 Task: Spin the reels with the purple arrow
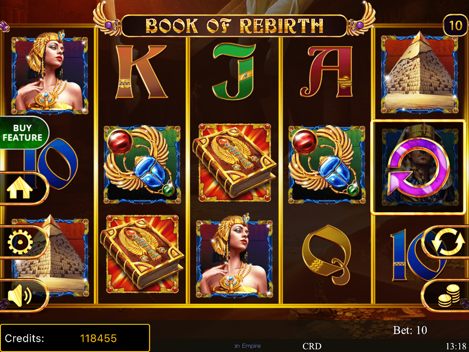(418, 167)
